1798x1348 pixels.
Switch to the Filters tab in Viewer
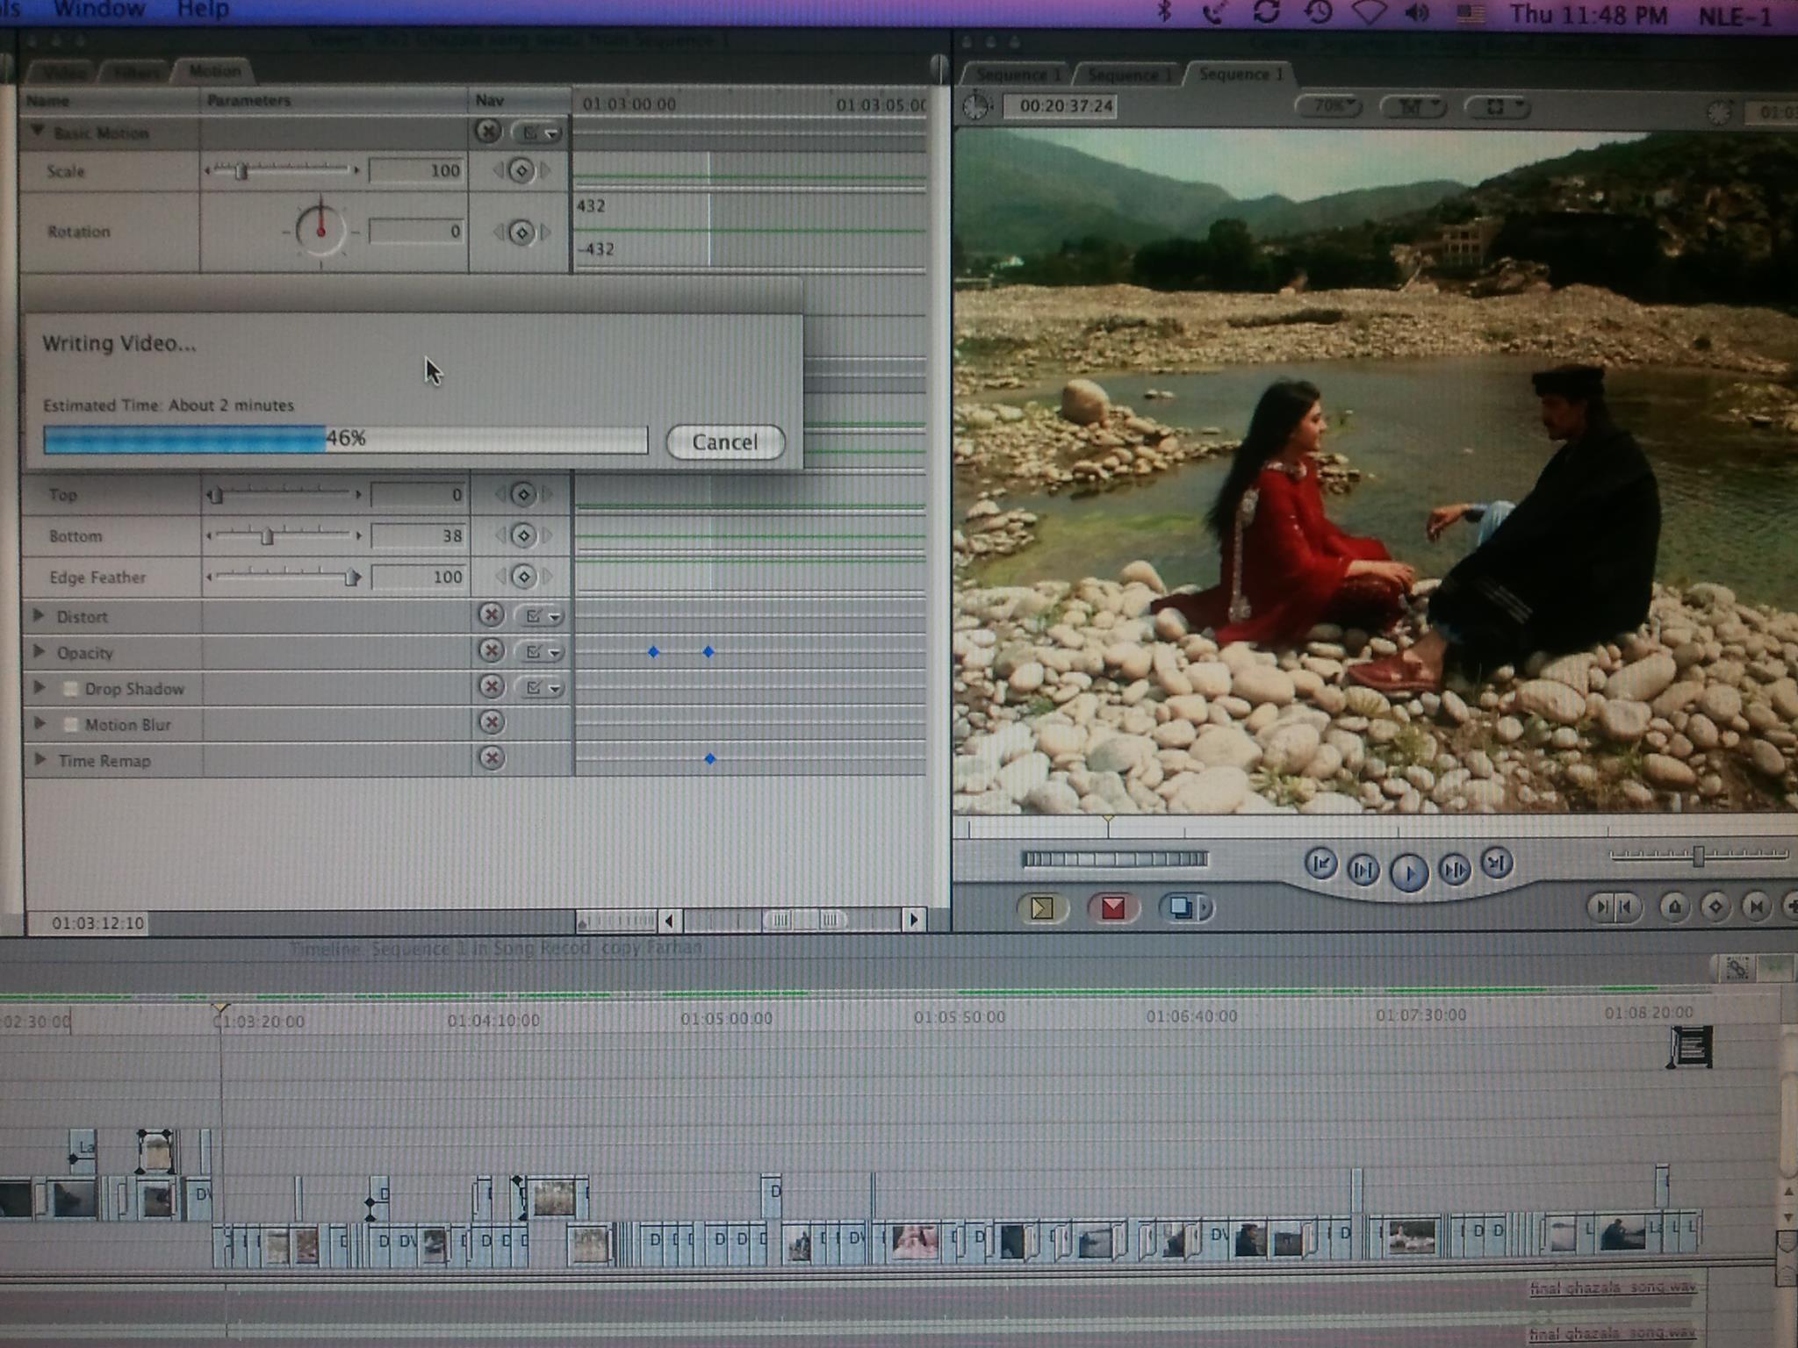point(138,73)
